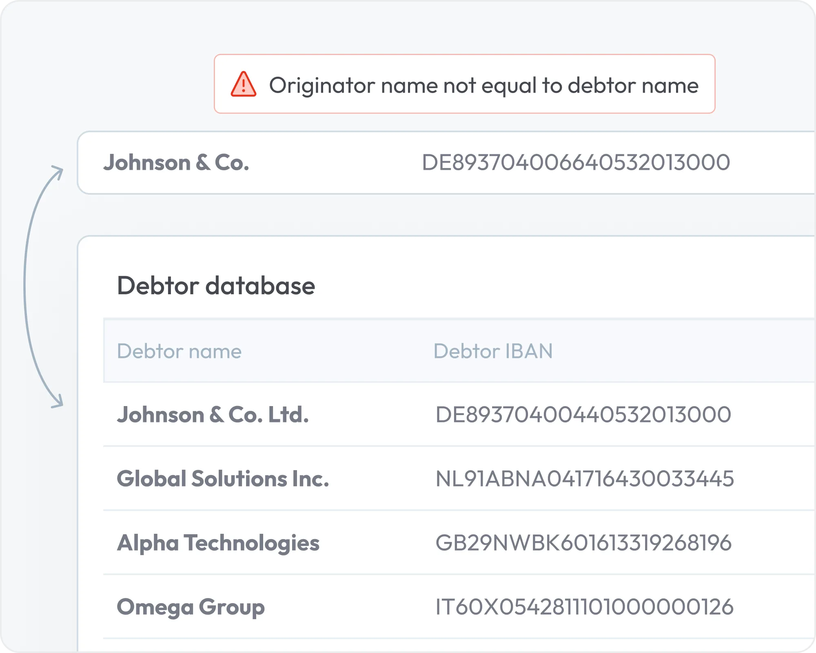Click the Debtor IBAN column header
This screenshot has width=816, height=653.
493,351
